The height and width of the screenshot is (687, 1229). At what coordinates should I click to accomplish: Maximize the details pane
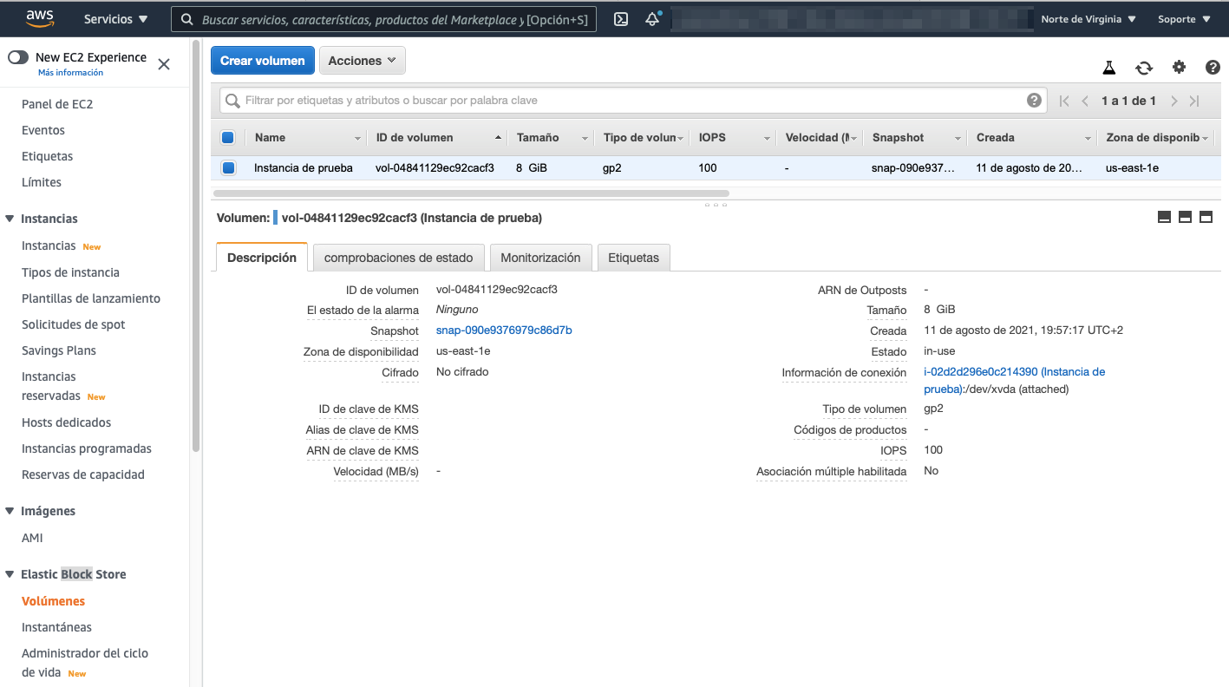(x=1206, y=217)
